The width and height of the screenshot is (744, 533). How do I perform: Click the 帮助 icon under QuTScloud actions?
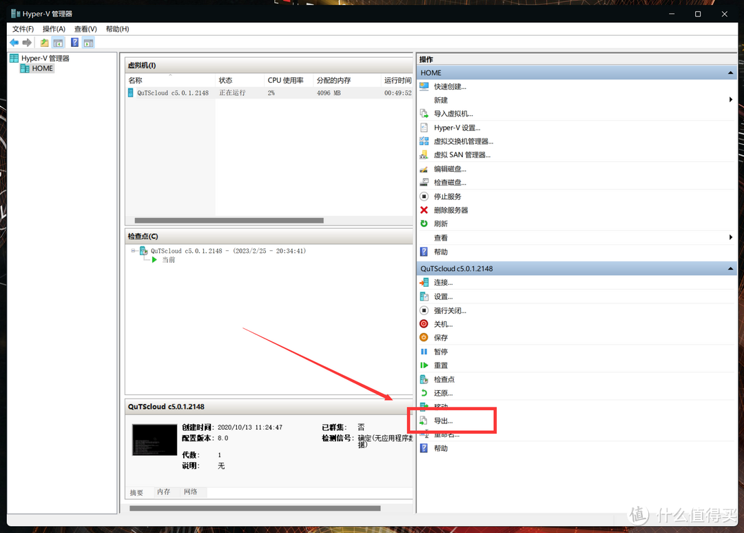pos(424,448)
